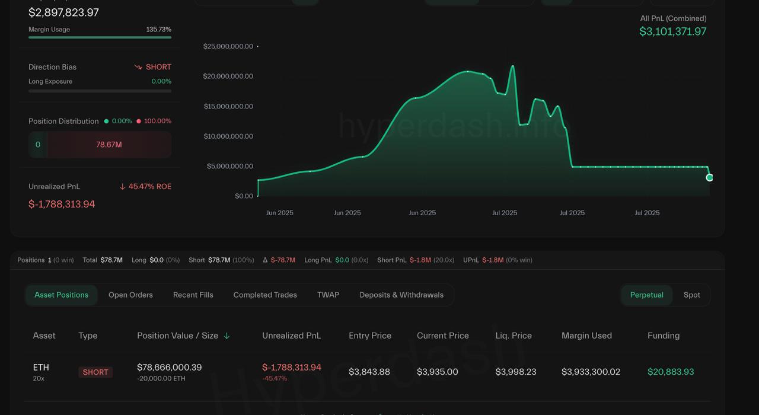Click the SHORT badge in ETH row

95,372
